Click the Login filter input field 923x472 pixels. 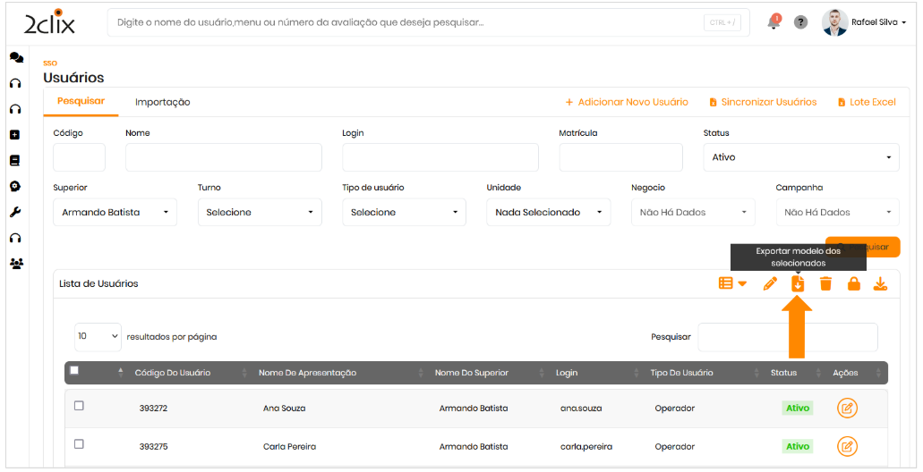440,157
